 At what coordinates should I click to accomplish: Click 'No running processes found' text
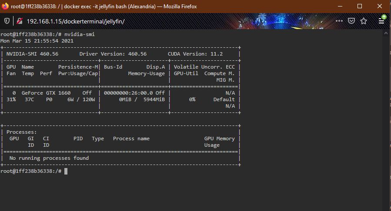[x=49, y=158]
